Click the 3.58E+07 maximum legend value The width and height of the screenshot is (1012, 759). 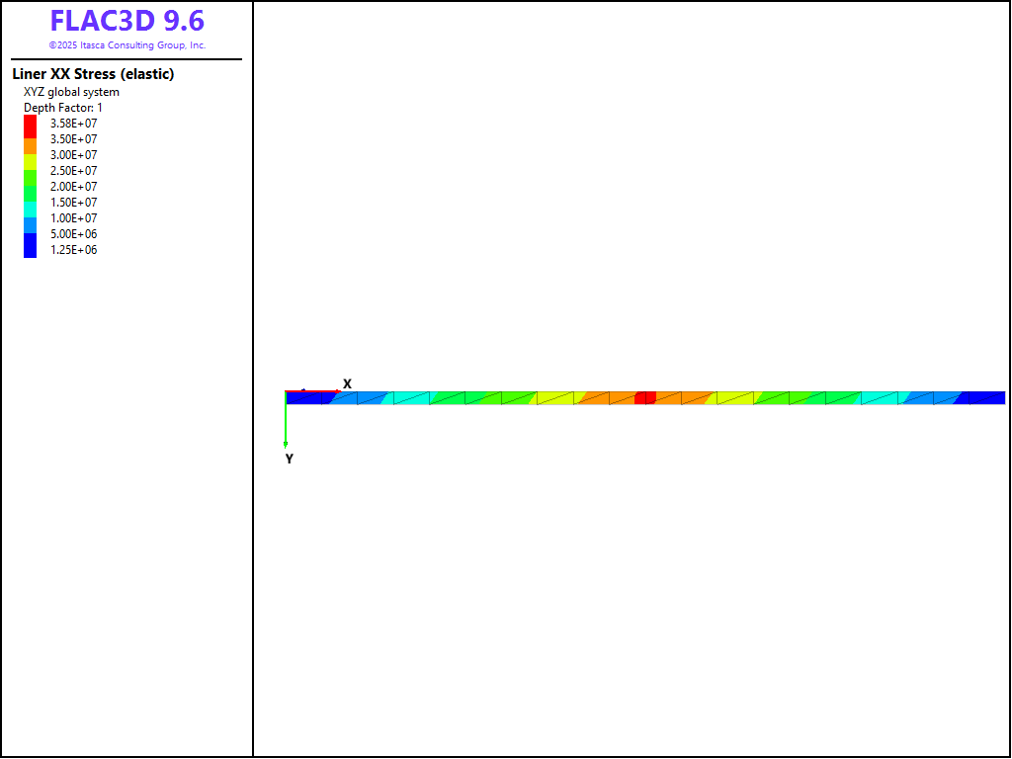(74, 124)
